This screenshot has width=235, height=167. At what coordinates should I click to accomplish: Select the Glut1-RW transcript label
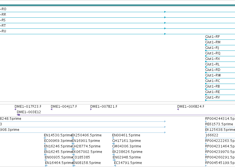pos(213,75)
